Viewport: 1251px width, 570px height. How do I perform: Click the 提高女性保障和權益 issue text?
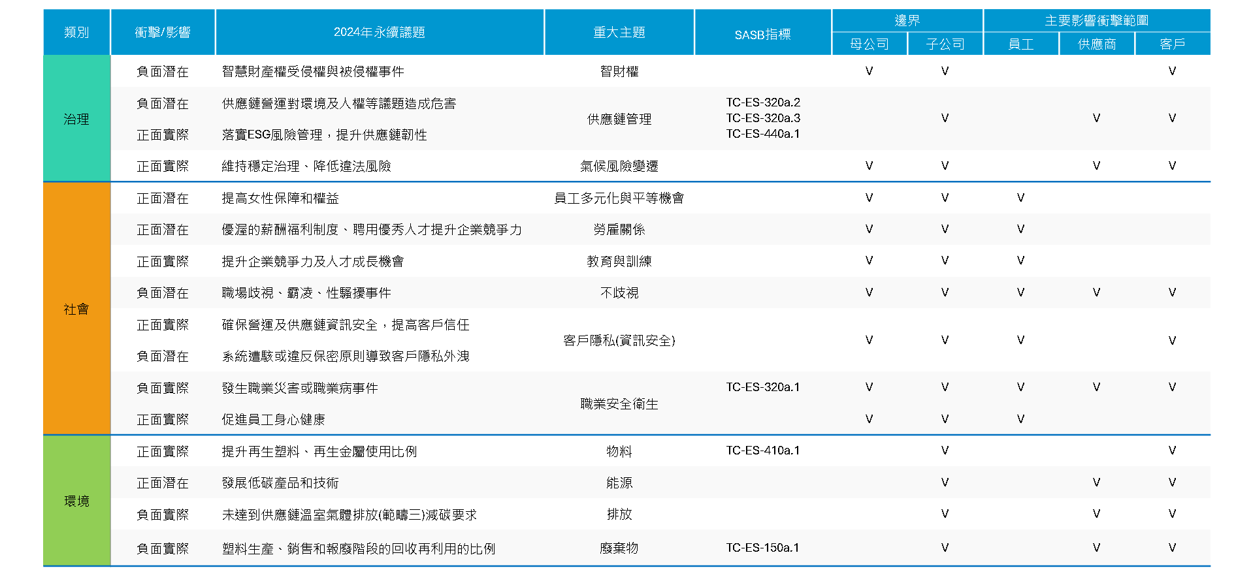(280, 198)
